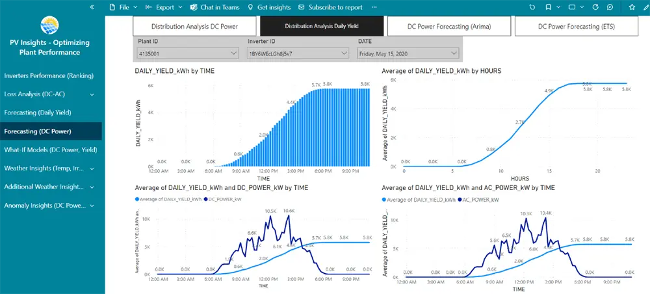Expand Loss Analysis (DC-AC) section
650x294 pixels.
(92, 94)
